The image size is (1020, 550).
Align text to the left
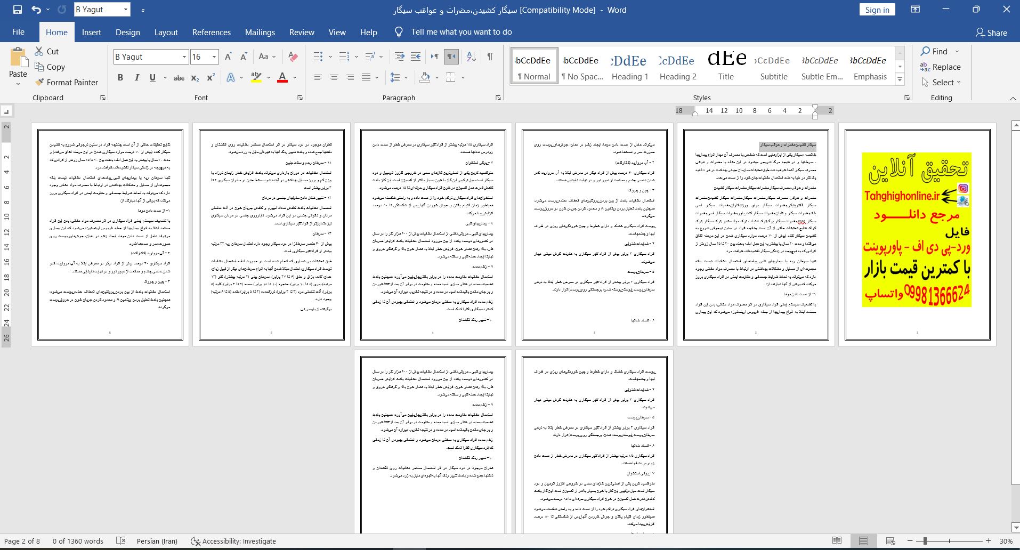click(x=318, y=78)
